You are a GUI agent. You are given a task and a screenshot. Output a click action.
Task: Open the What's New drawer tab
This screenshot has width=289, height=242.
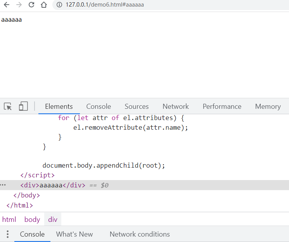[74, 234]
